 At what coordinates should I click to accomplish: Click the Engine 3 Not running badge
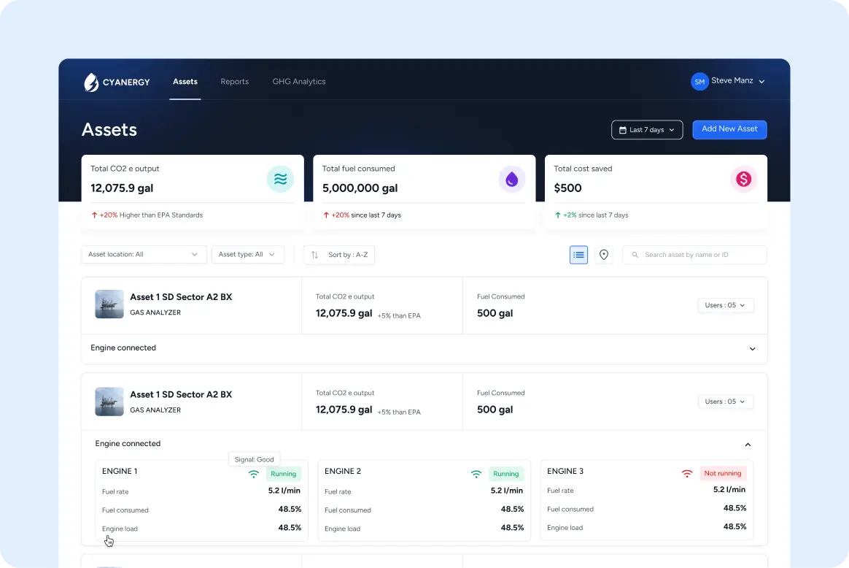(x=723, y=473)
